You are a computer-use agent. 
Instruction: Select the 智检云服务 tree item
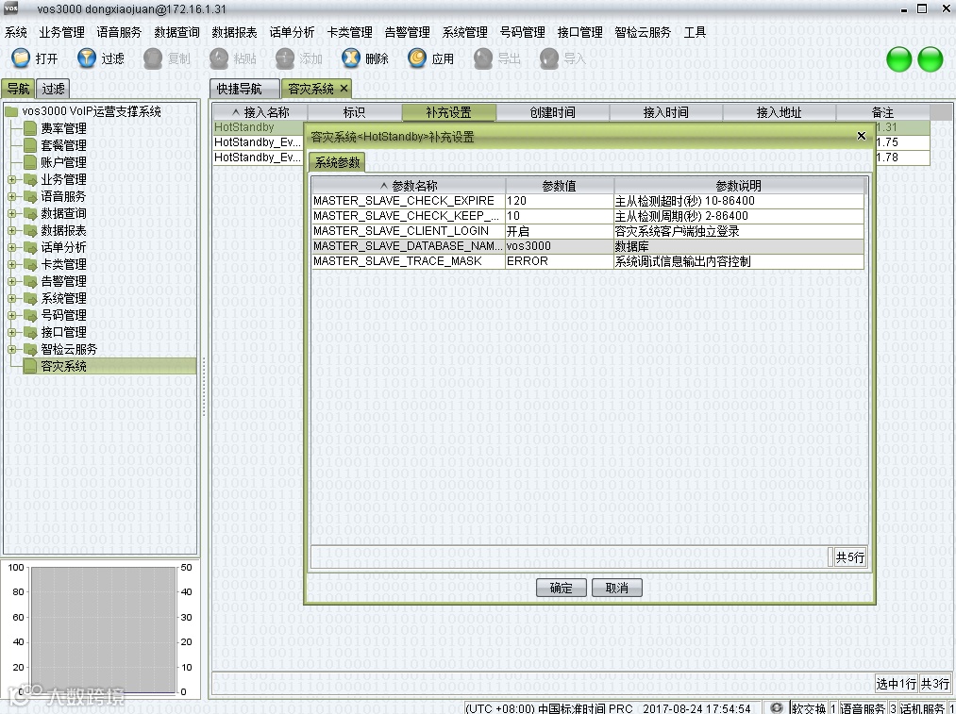69,349
